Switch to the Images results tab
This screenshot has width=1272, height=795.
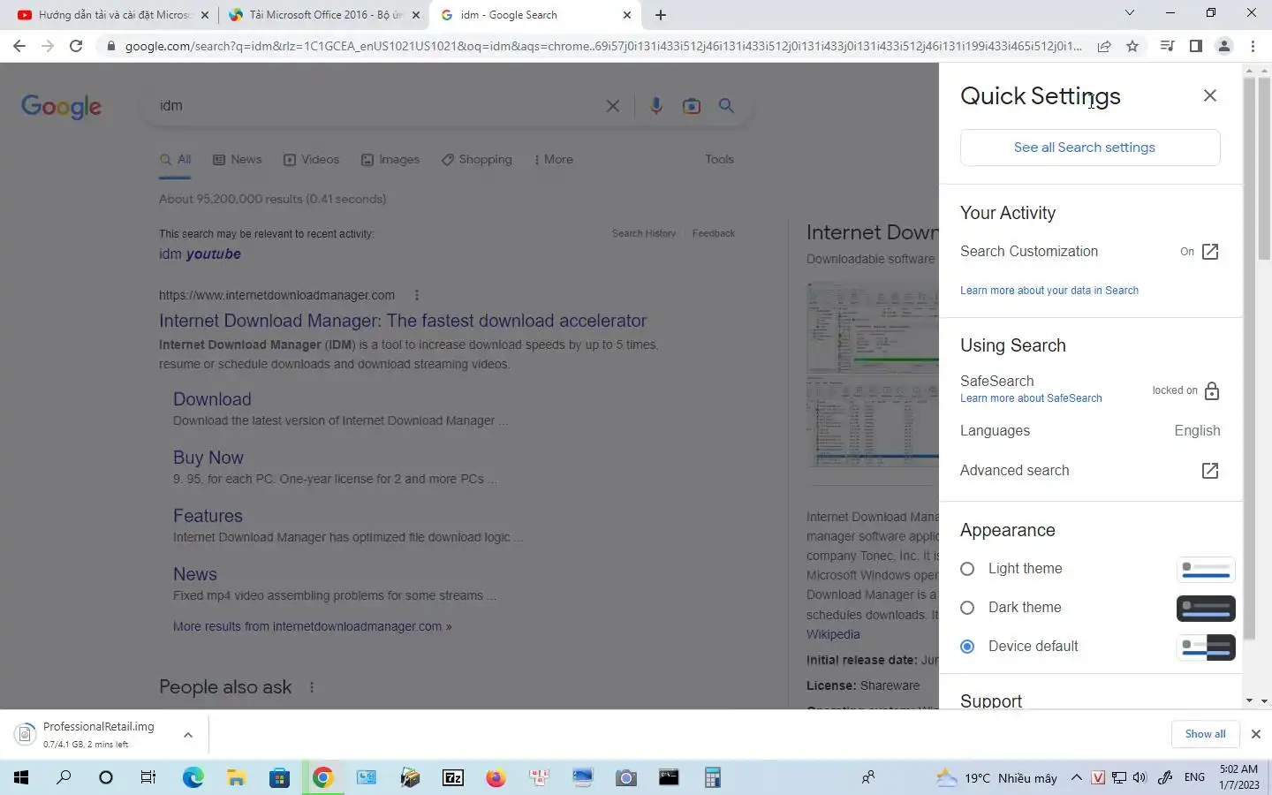pos(390,160)
